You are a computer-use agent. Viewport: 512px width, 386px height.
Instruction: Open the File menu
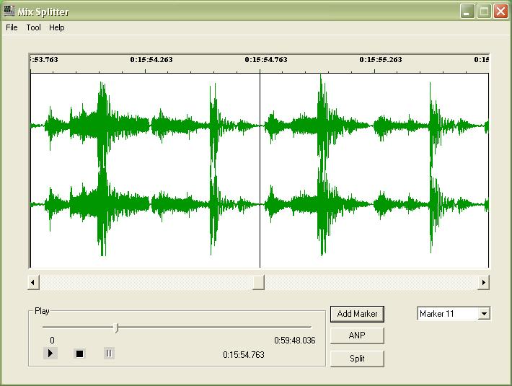(x=12, y=27)
